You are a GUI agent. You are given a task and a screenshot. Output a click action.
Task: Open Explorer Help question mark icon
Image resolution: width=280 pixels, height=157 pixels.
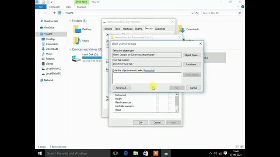tap(243, 7)
